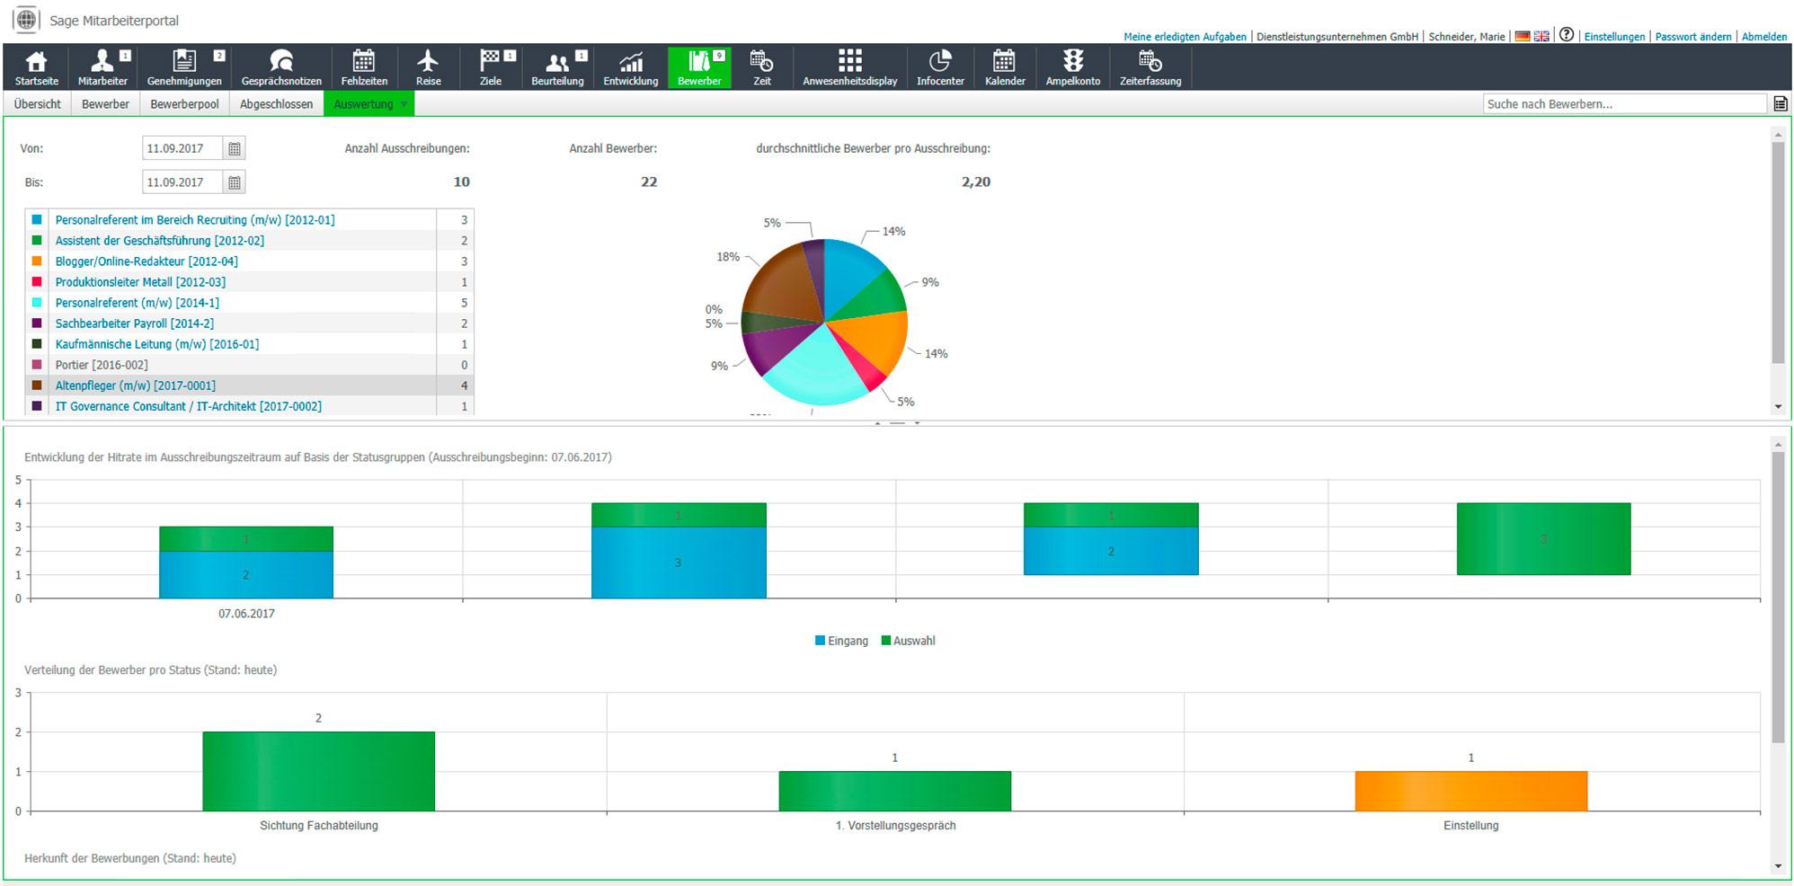Open Produktionsleiter Metall posting

(140, 282)
